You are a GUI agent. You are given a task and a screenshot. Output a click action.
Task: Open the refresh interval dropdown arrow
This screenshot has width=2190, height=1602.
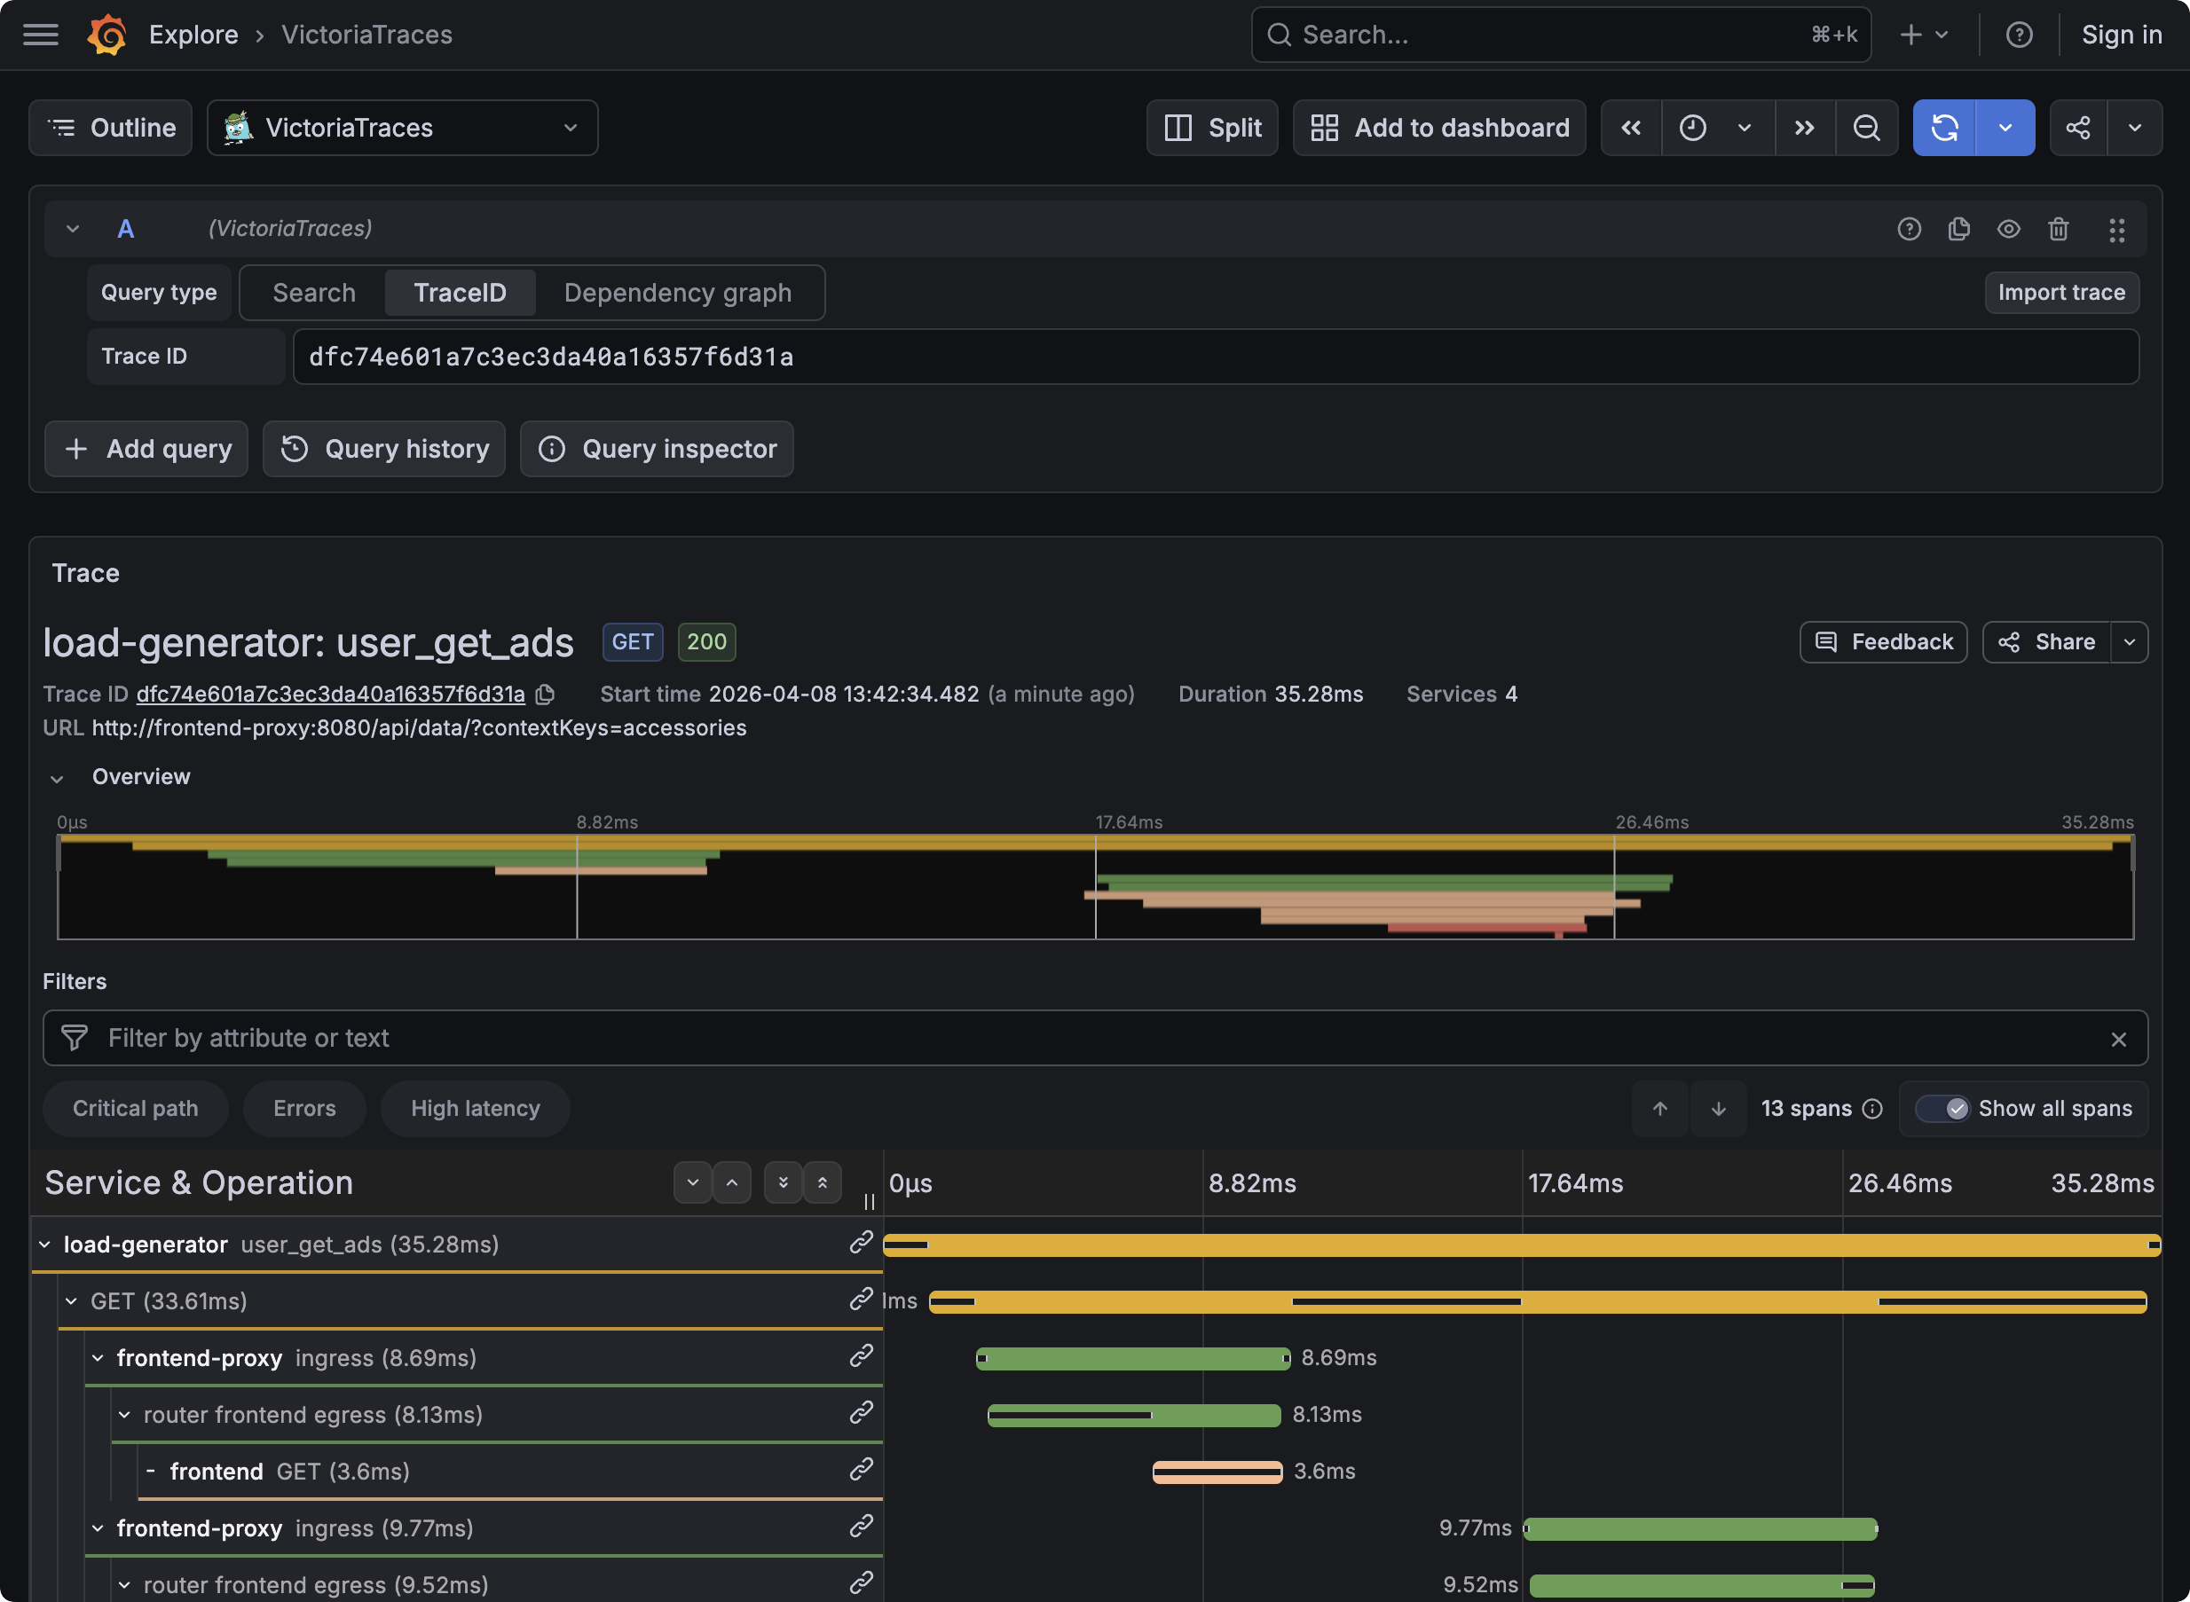pos(2005,128)
